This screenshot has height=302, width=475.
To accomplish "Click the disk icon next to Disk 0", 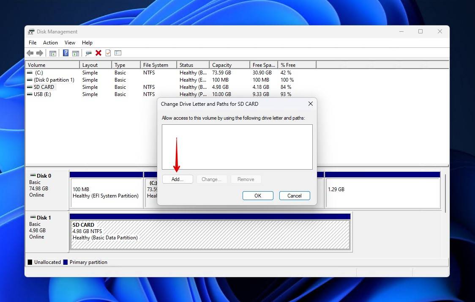I will tap(33, 175).
